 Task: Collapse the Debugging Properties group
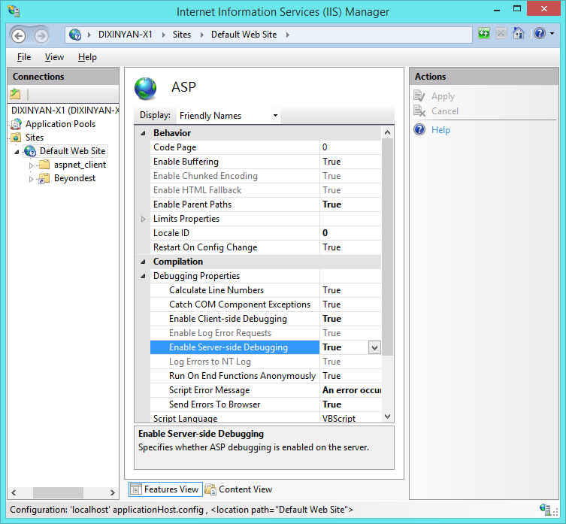point(143,276)
